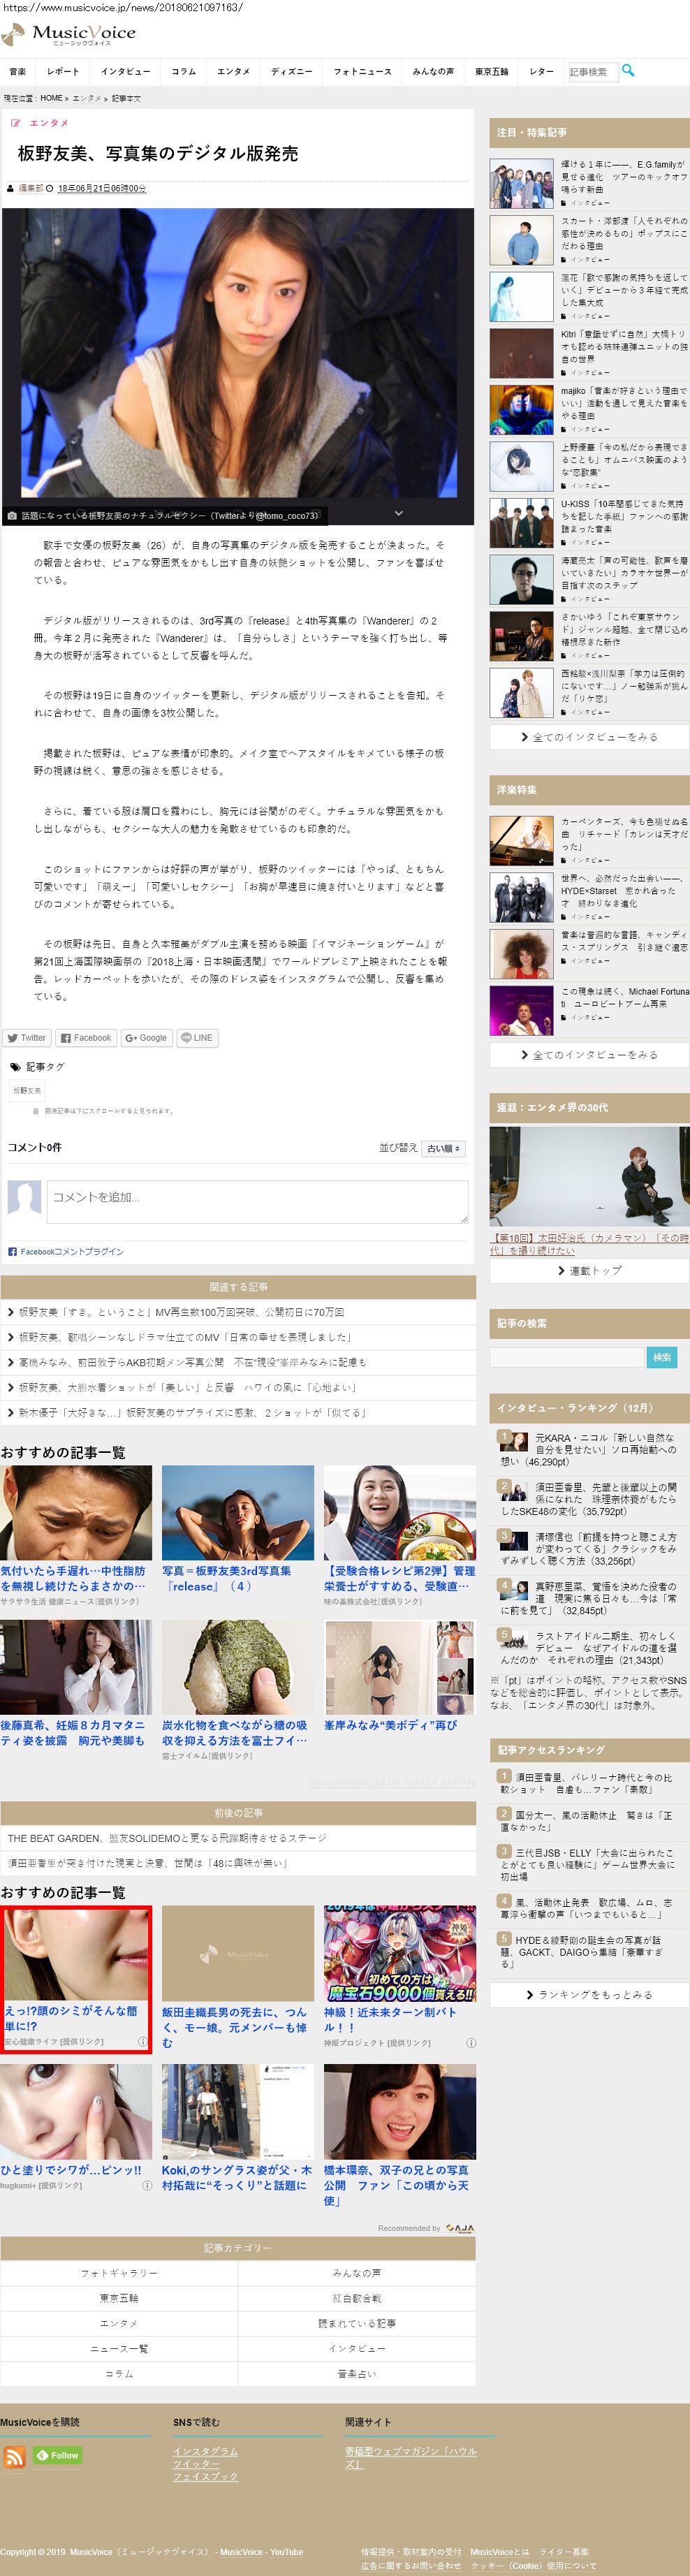The height and width of the screenshot is (2576, 690).
Task: Collapse the photo caption chevron arrow
Action: point(399,513)
